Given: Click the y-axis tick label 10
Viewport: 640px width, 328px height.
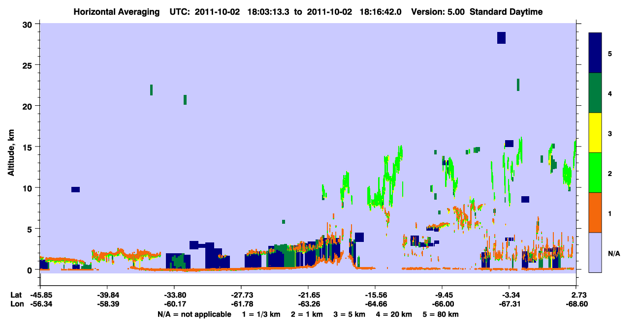Looking at the screenshot, I should tap(29, 188).
